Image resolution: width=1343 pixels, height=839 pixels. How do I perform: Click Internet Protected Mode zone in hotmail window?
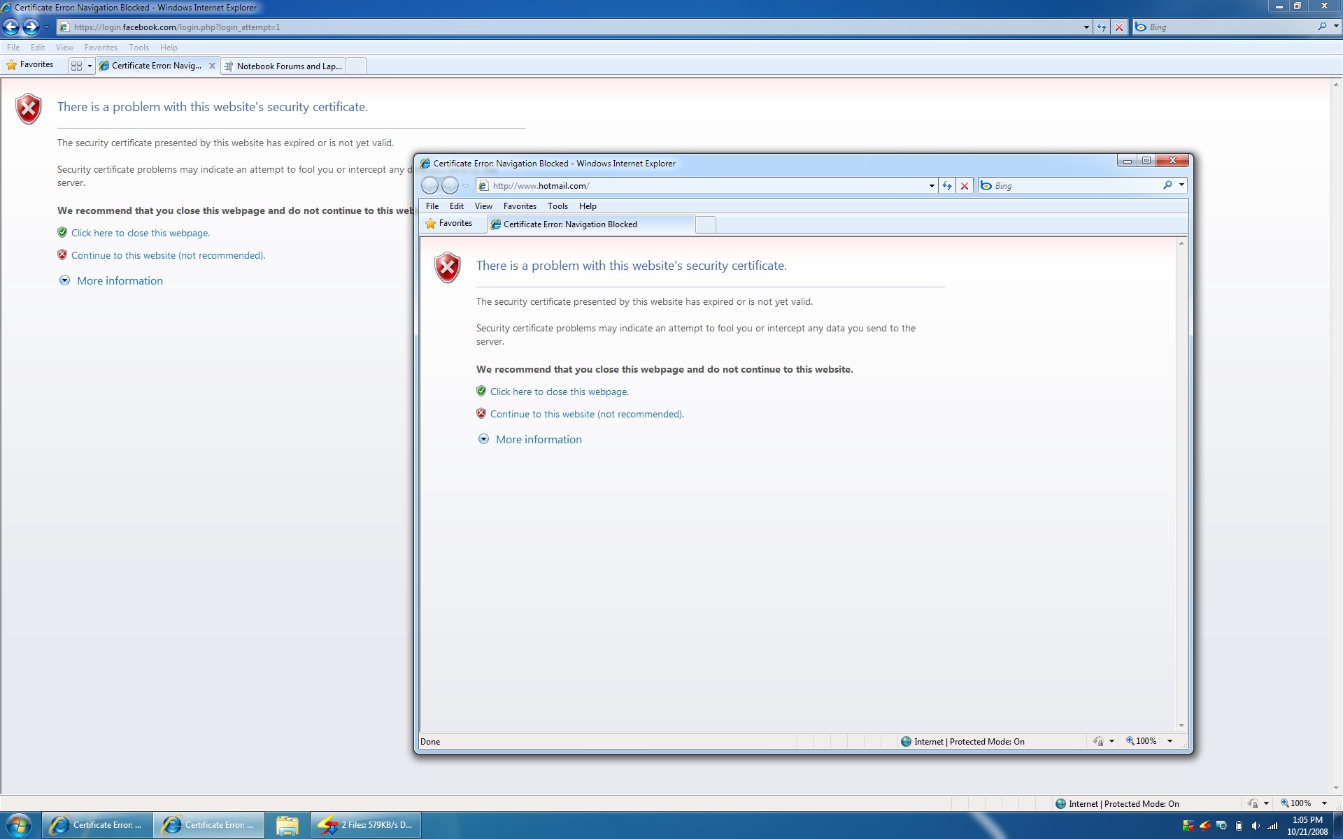[963, 742]
